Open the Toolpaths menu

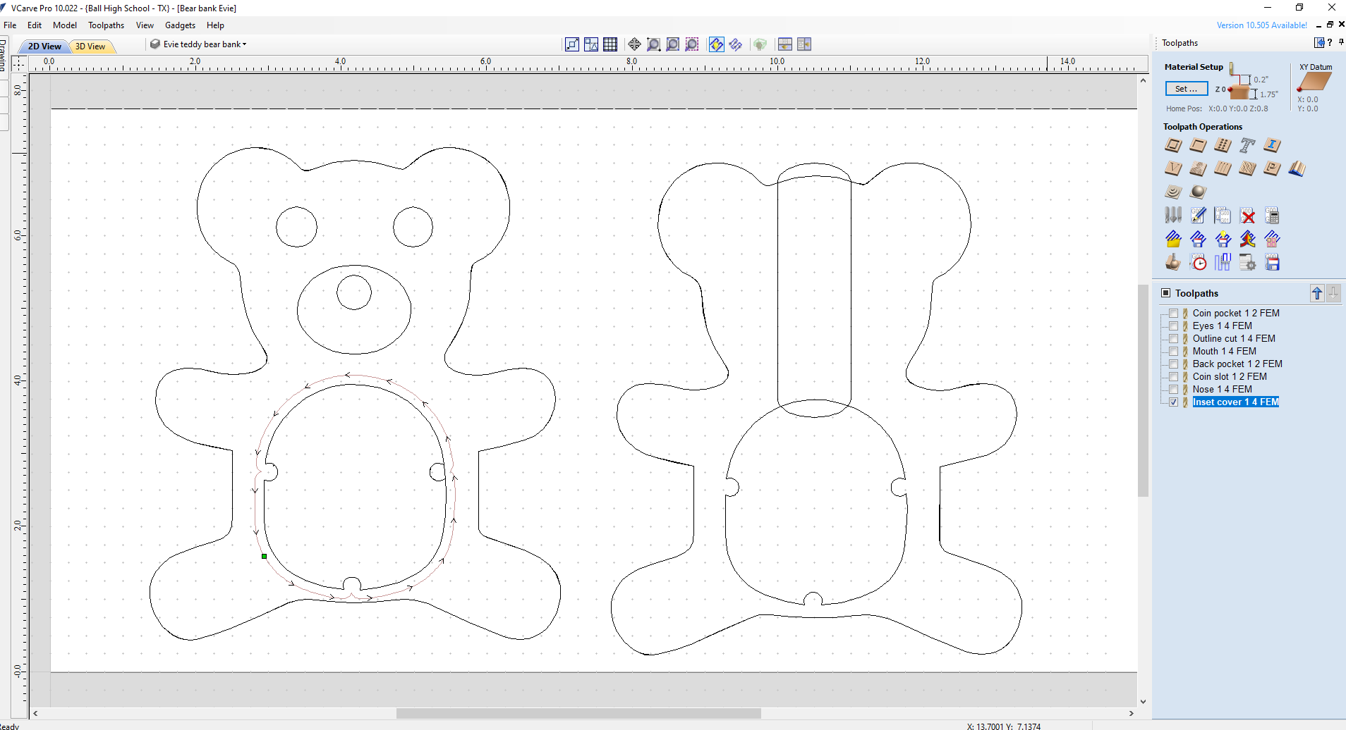click(106, 25)
